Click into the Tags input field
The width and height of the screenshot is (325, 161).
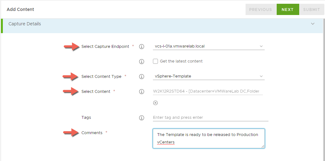pos(210,118)
